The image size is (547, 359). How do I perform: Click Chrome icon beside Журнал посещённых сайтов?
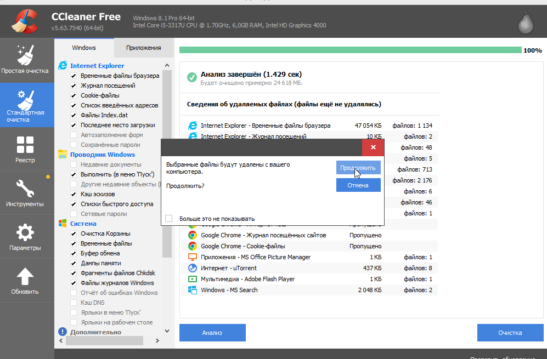(x=192, y=235)
